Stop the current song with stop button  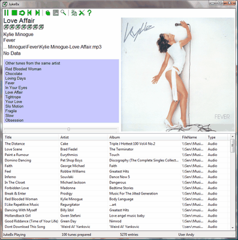[x=14, y=13]
